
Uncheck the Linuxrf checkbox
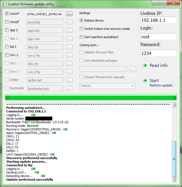tap(7, 13)
